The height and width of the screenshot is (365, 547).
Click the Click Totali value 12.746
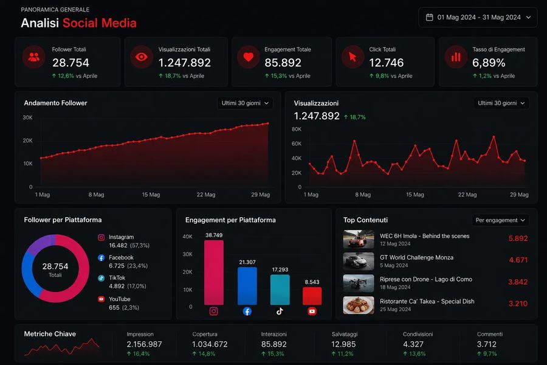tap(386, 63)
